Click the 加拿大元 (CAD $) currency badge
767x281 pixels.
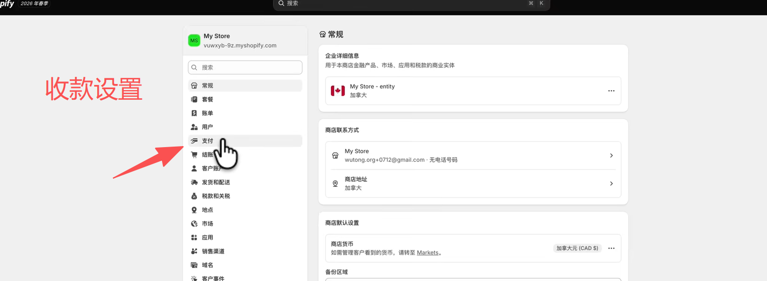coord(577,248)
